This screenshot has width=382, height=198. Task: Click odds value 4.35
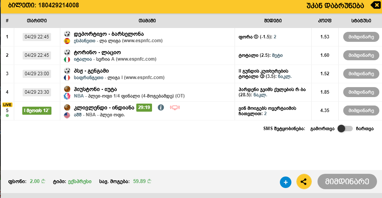[325, 111]
